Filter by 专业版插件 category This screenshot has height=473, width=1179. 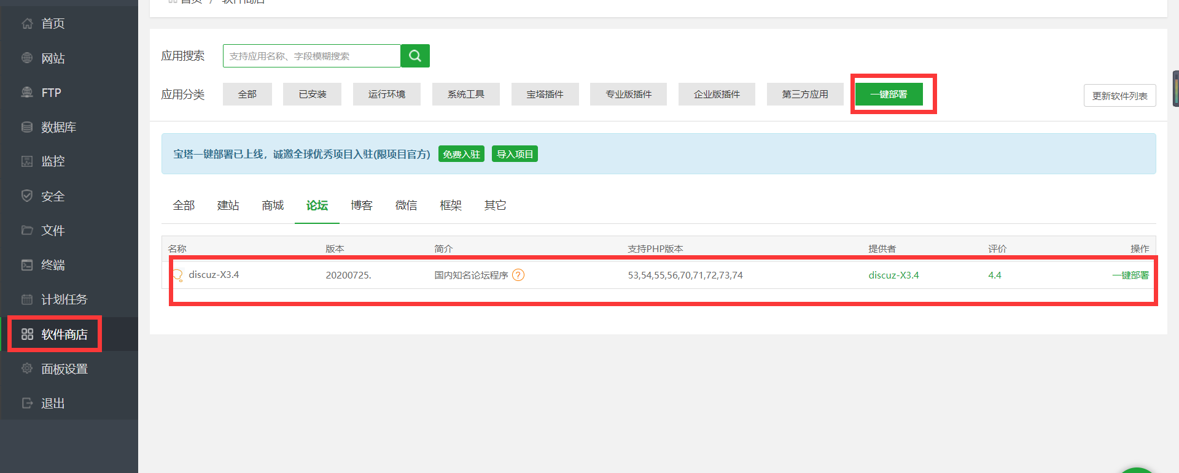(628, 94)
